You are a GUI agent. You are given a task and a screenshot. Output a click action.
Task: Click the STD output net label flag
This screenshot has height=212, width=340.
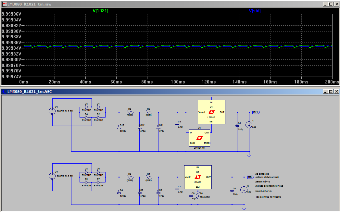pos(251,177)
